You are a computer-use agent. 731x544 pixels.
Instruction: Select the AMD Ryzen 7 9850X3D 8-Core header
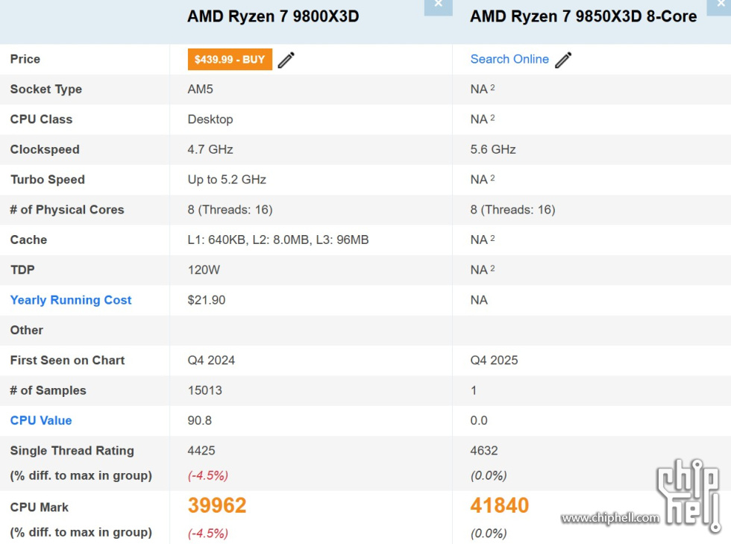(x=583, y=16)
